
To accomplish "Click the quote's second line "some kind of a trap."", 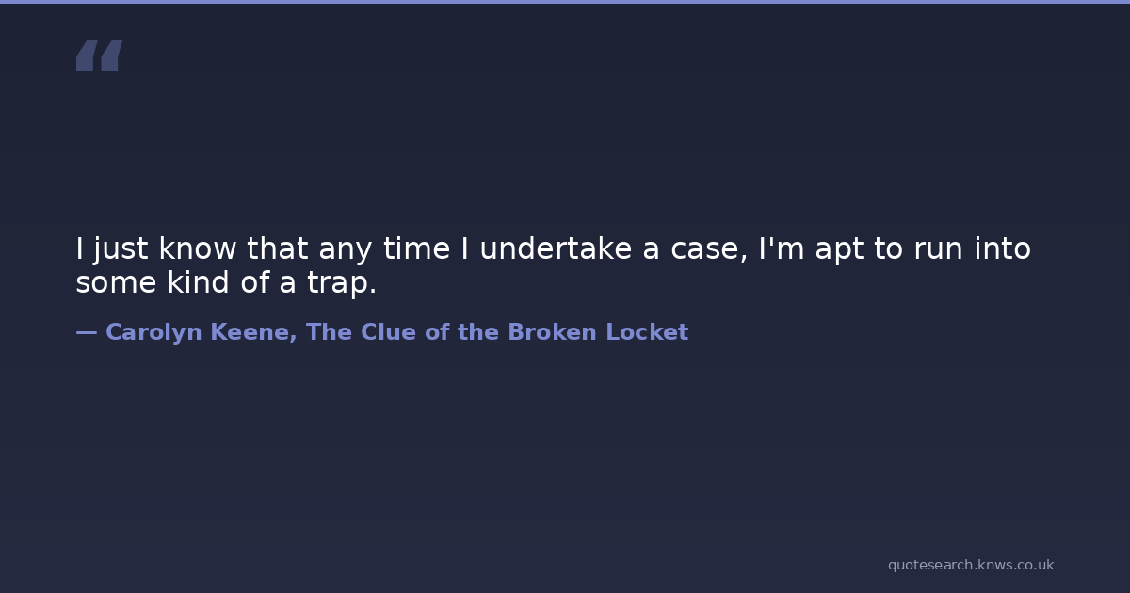I will (226, 282).
